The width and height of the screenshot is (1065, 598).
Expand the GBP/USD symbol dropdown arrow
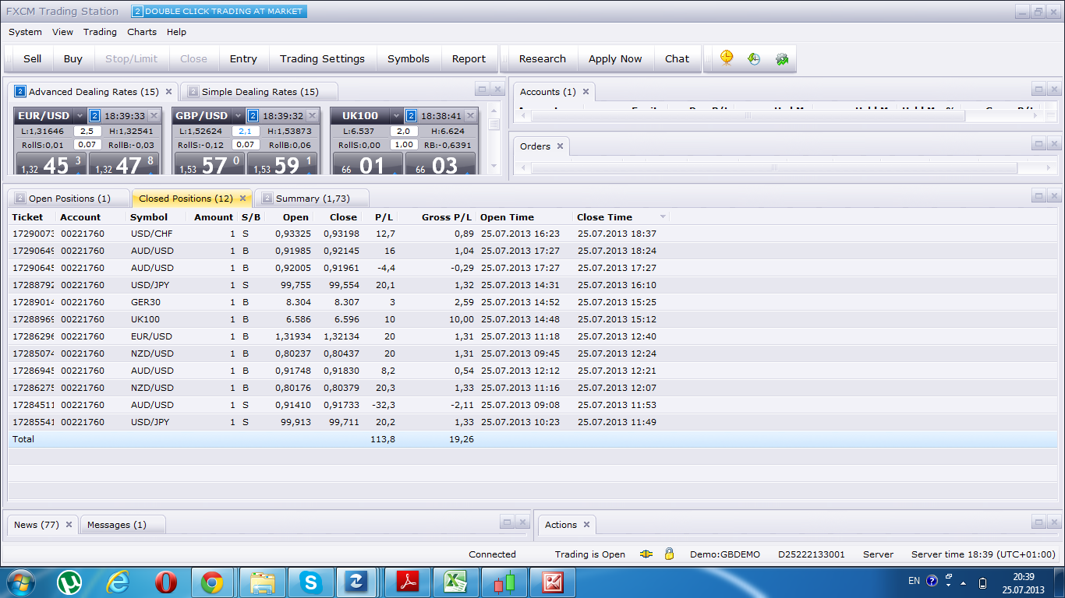[x=238, y=116]
